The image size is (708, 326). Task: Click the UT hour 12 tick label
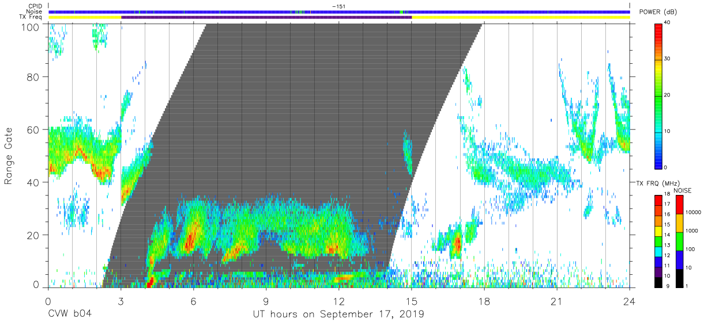tap(339, 301)
